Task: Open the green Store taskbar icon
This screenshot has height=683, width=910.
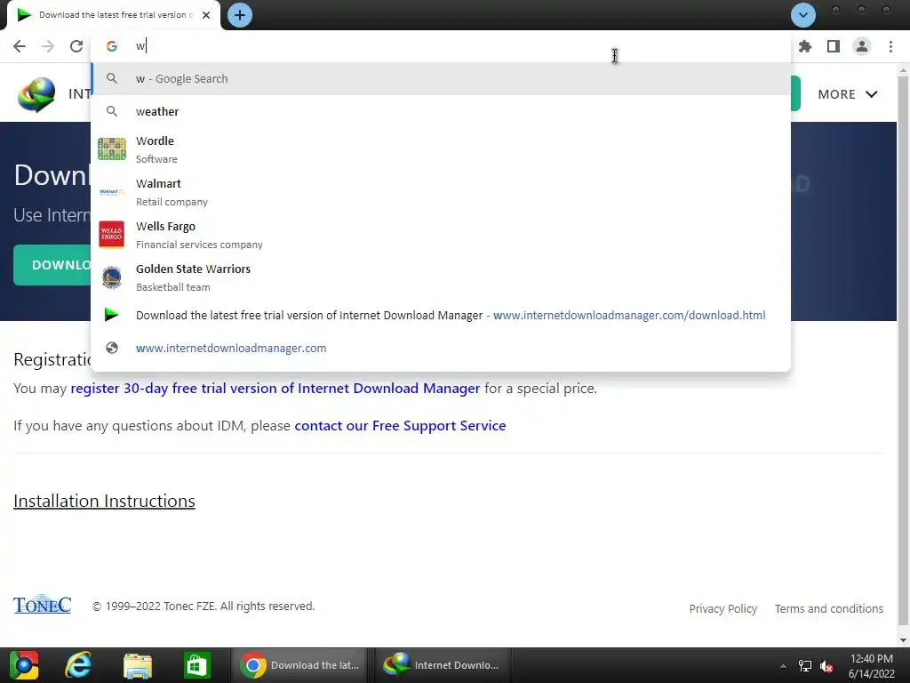Action: pyautogui.click(x=196, y=665)
